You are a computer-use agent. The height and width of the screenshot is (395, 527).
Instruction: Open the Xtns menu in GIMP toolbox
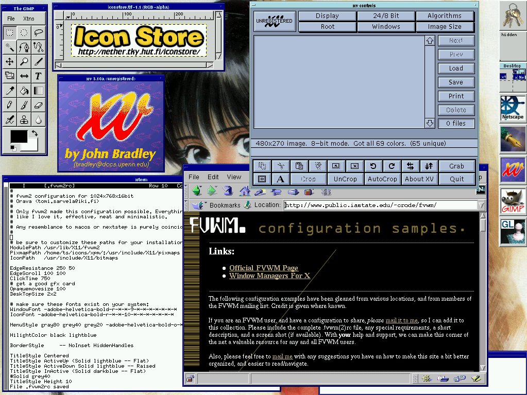point(29,19)
